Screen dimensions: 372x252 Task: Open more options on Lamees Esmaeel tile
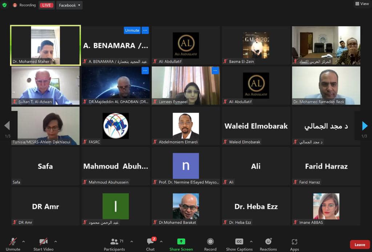[215, 71]
